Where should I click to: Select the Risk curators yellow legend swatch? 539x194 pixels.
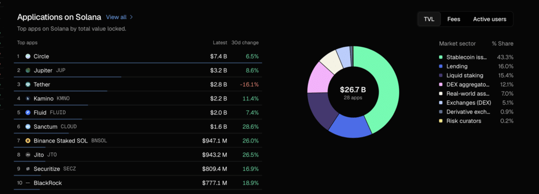pos(441,121)
